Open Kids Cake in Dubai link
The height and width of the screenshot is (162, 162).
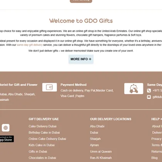(x=42, y=145)
